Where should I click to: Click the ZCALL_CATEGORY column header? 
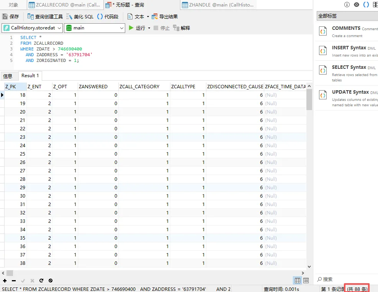point(144,87)
